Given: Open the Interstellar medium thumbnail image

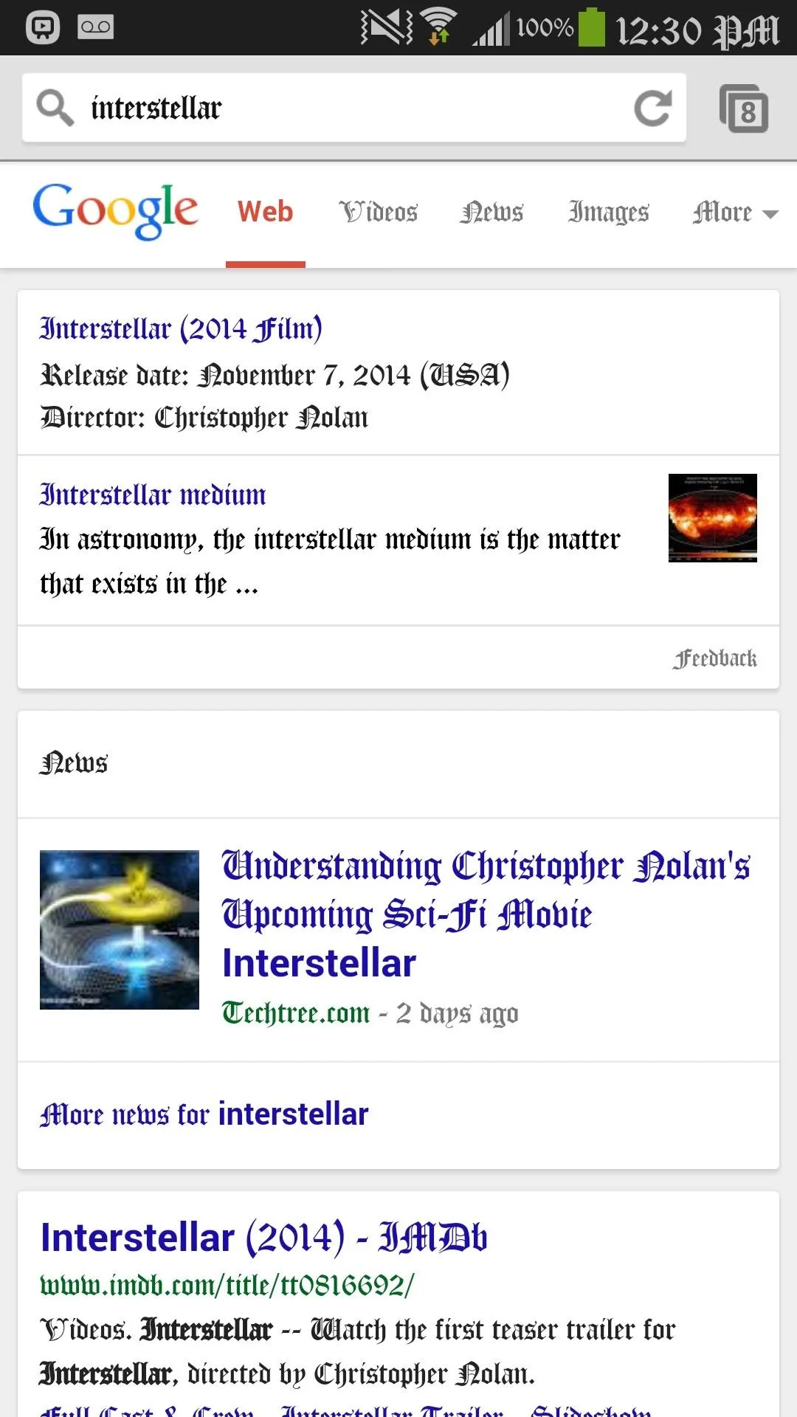Looking at the screenshot, I should point(713,518).
